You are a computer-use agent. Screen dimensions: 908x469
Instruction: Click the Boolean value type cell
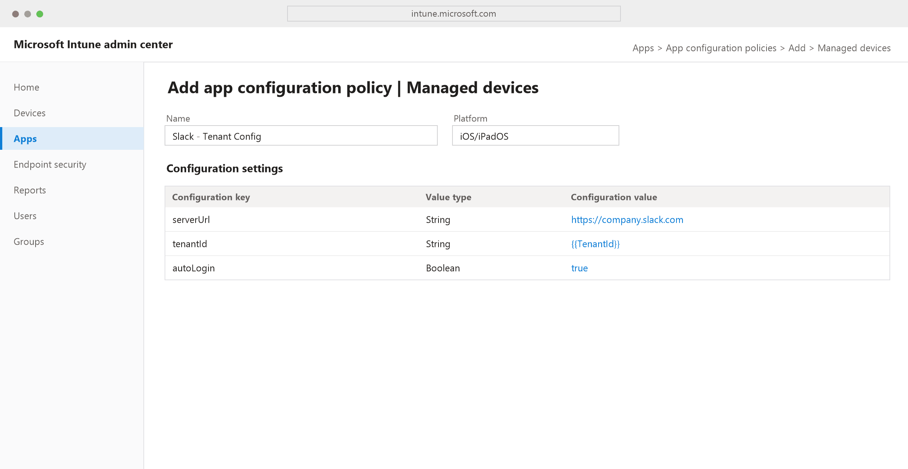(443, 268)
